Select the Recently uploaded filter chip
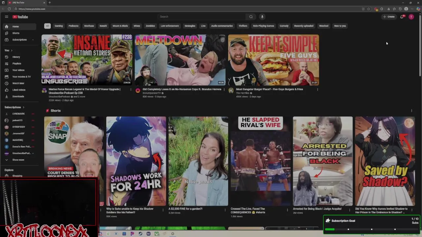 point(304,26)
